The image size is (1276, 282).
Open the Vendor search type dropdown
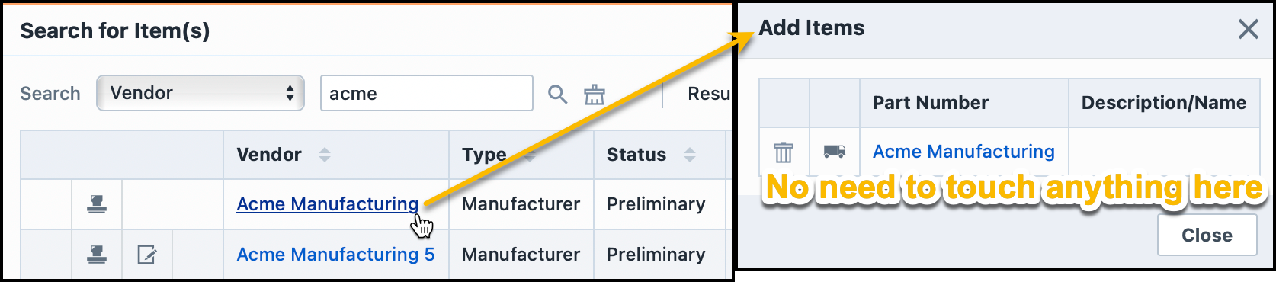pyautogui.click(x=200, y=93)
